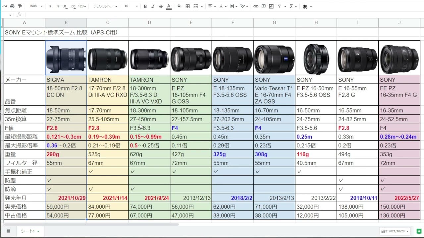
Task: Decrease decimal places icon
Action: pos(65,6)
